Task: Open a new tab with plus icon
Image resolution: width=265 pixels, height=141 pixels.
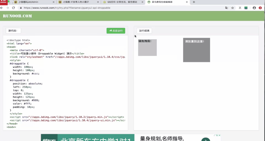Action: [x=194, y=2]
